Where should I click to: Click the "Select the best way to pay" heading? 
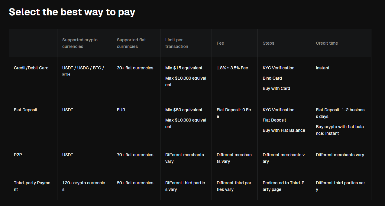point(72,12)
